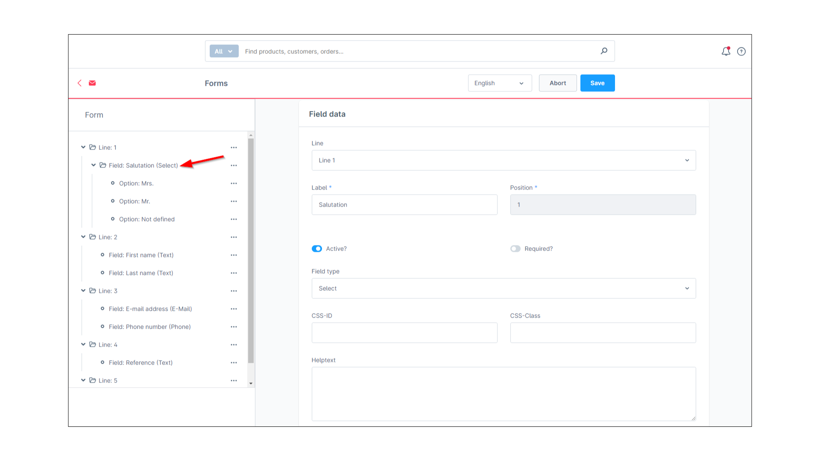Click the back arrow navigation icon
Screen dimensions: 820x461
click(79, 83)
